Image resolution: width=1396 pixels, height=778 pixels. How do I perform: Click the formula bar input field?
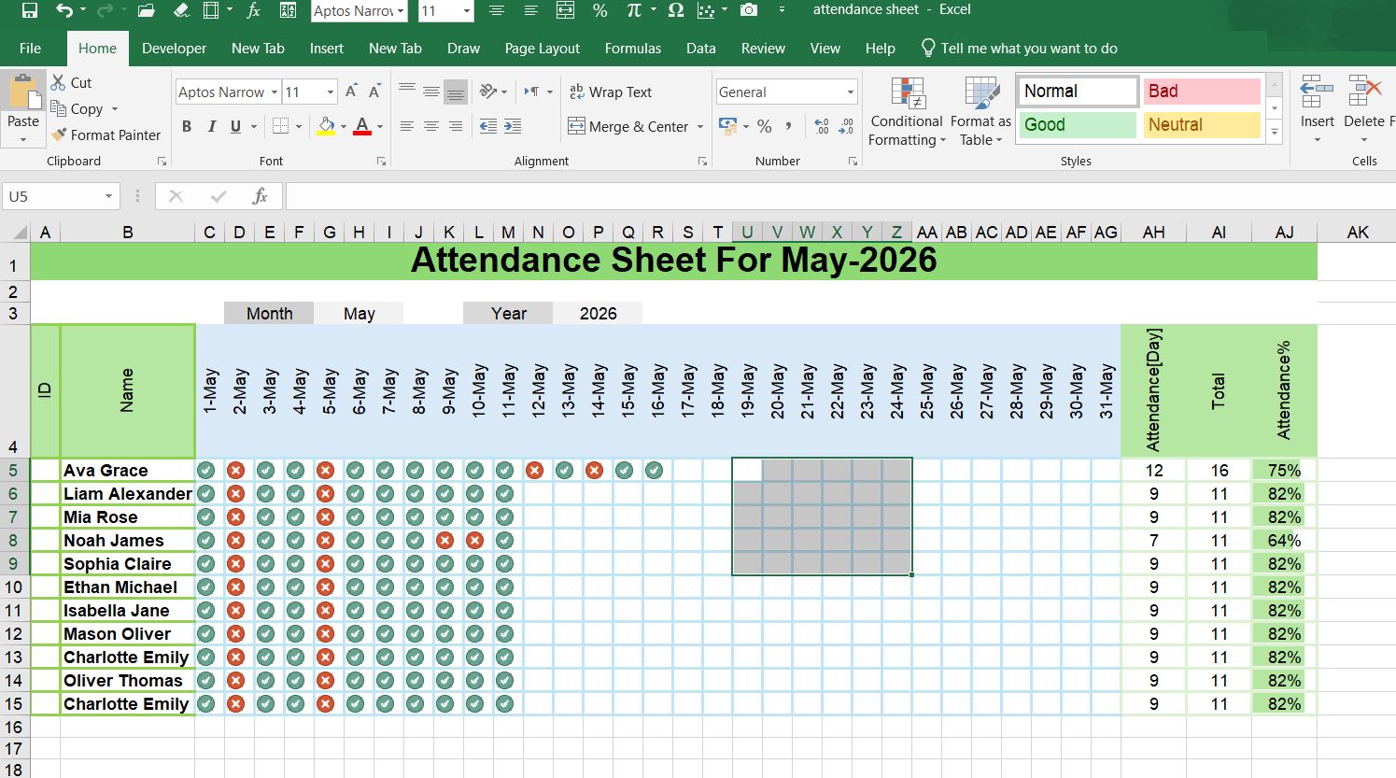coord(839,196)
